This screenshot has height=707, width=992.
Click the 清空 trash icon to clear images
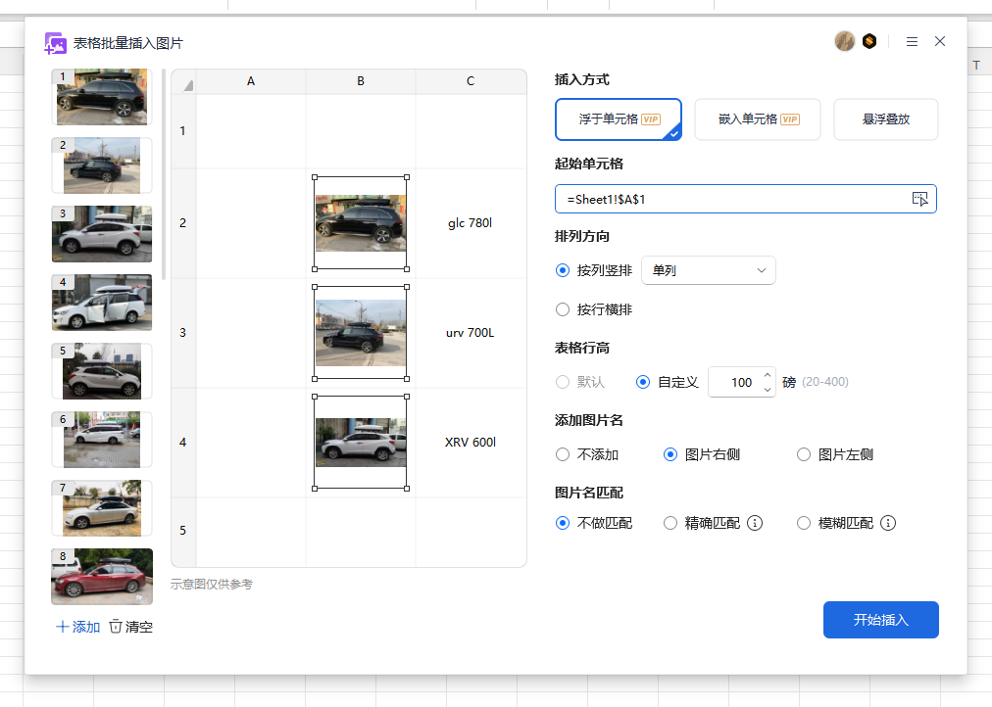[x=115, y=627]
